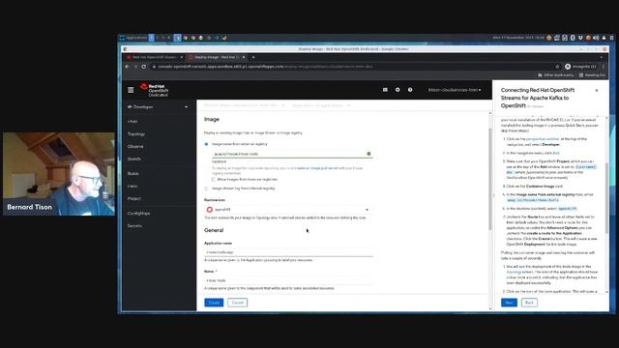Viewport: 619px width, 348px height.
Task: Click volume icon in system tray
Action: click(596, 38)
